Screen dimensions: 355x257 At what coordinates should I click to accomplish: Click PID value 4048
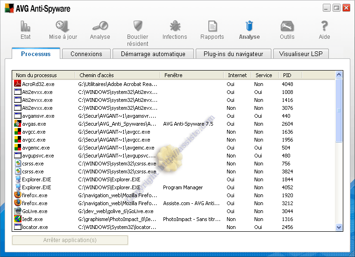coord(287,84)
